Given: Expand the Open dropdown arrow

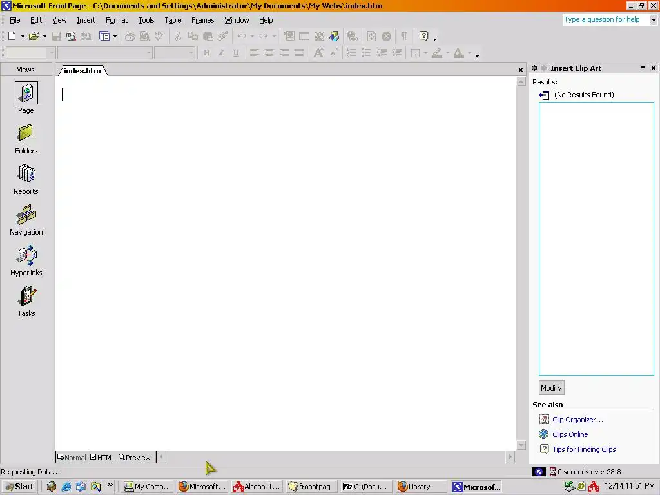Looking at the screenshot, I should coord(44,37).
